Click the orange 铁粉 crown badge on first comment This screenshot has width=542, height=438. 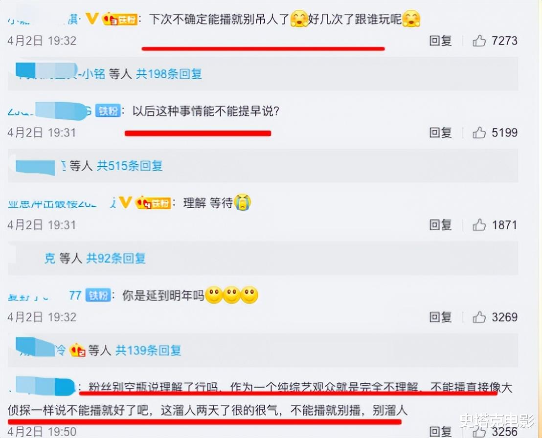120,20
